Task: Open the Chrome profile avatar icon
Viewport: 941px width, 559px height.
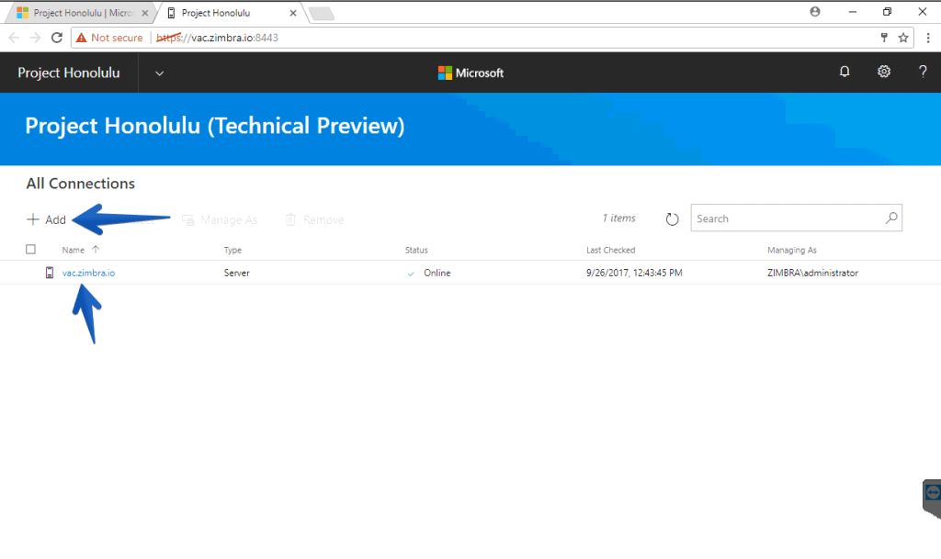Action: pyautogui.click(x=815, y=11)
